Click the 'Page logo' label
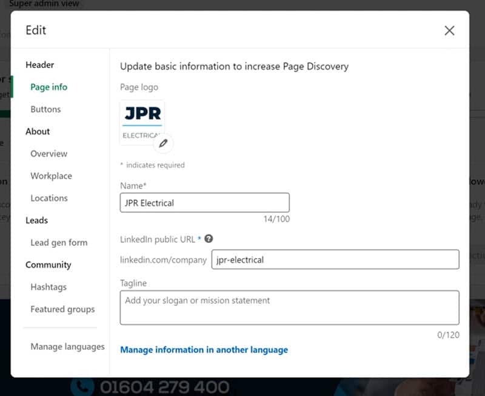Viewport: 485px width, 396px height. [139, 87]
